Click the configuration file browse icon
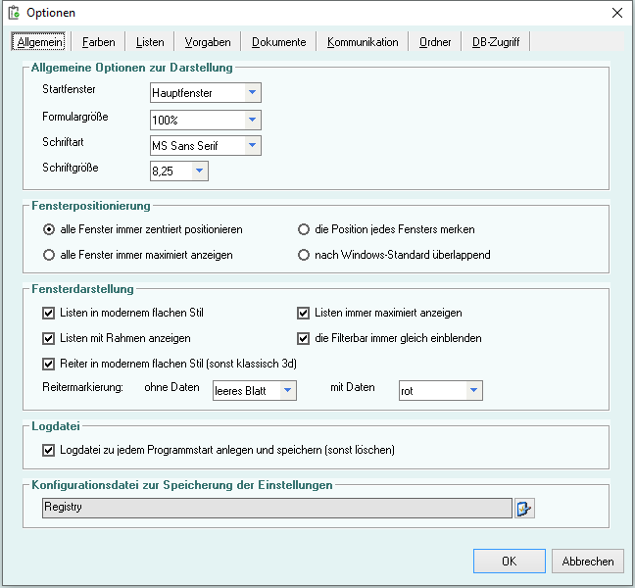This screenshot has width=635, height=588. tap(525, 508)
